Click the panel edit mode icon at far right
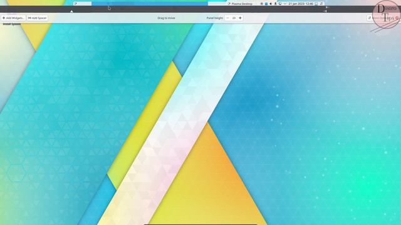This screenshot has height=225, width=401. 321,4
